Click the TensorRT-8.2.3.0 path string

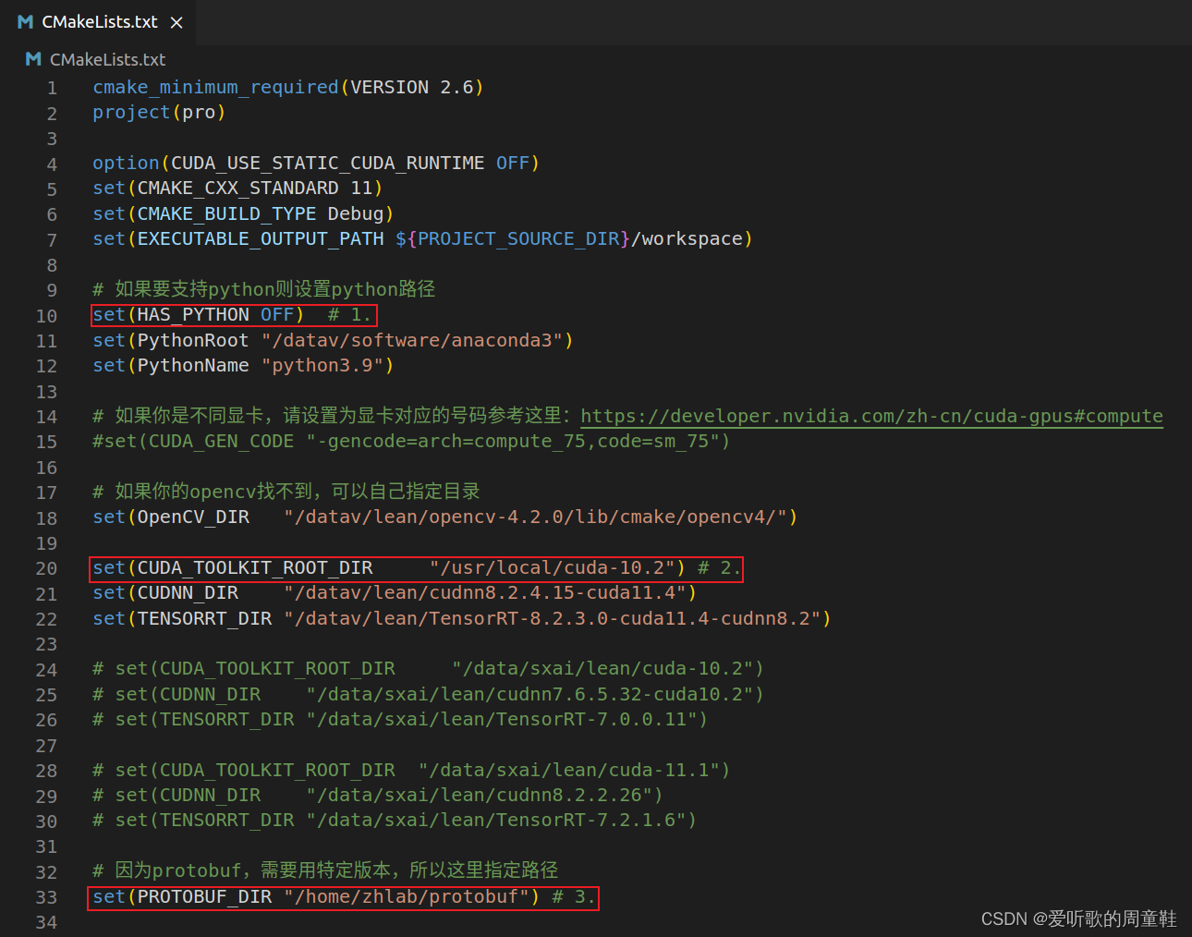pyautogui.click(x=552, y=618)
